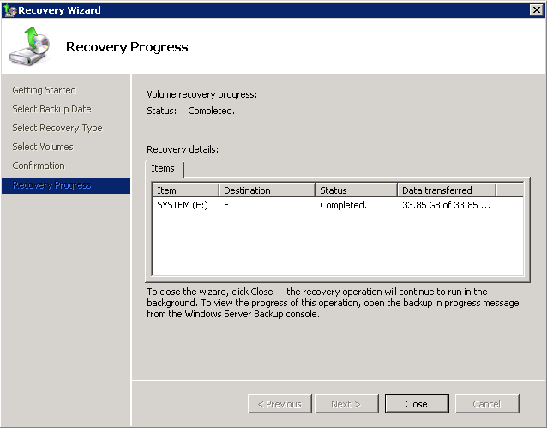Screen dimensions: 547x428
Task: Click the Recovery Progress heading text
Action: [x=127, y=47]
